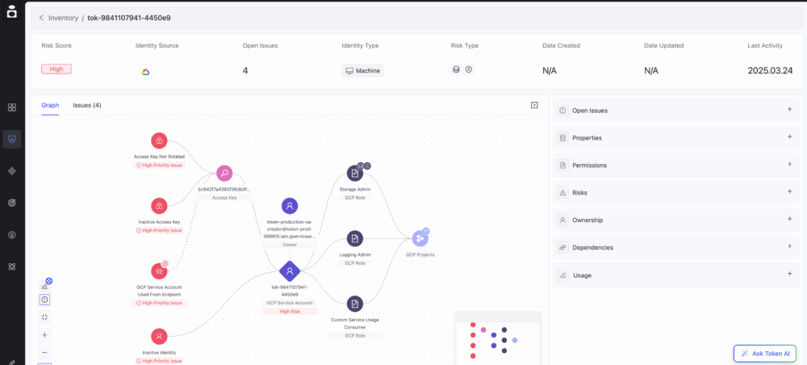Screen dimensions: 807x365
Task: Expand the Properties section
Action: [x=676, y=137]
